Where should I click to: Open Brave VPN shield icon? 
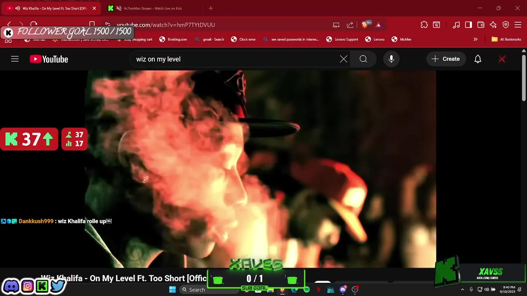tap(506, 25)
